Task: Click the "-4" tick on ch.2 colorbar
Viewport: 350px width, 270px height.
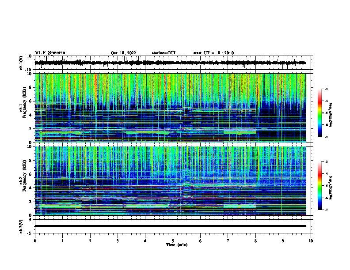Action: coord(326,174)
